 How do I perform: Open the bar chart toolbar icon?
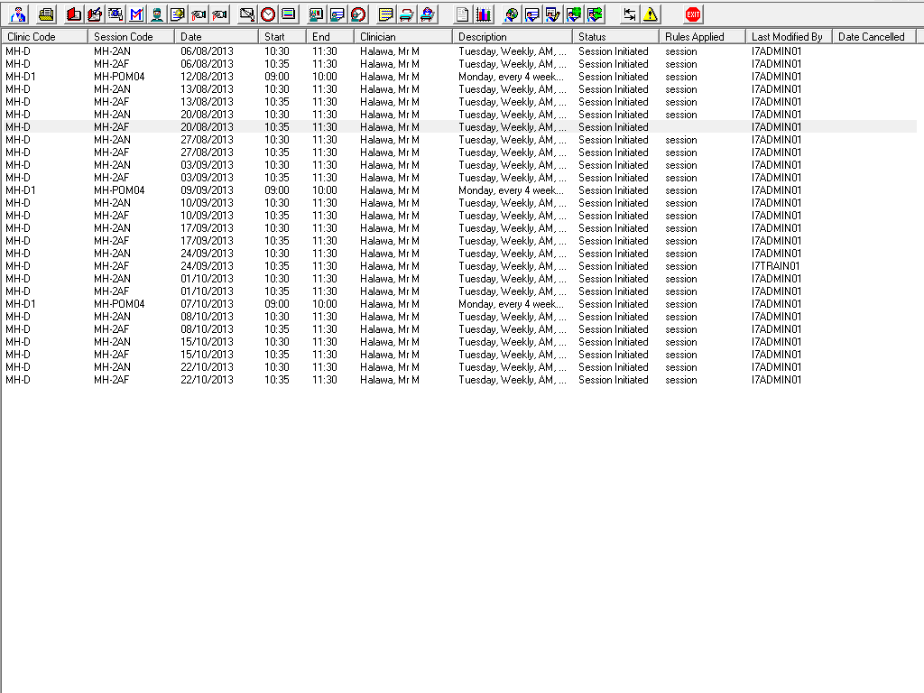pyautogui.click(x=484, y=14)
